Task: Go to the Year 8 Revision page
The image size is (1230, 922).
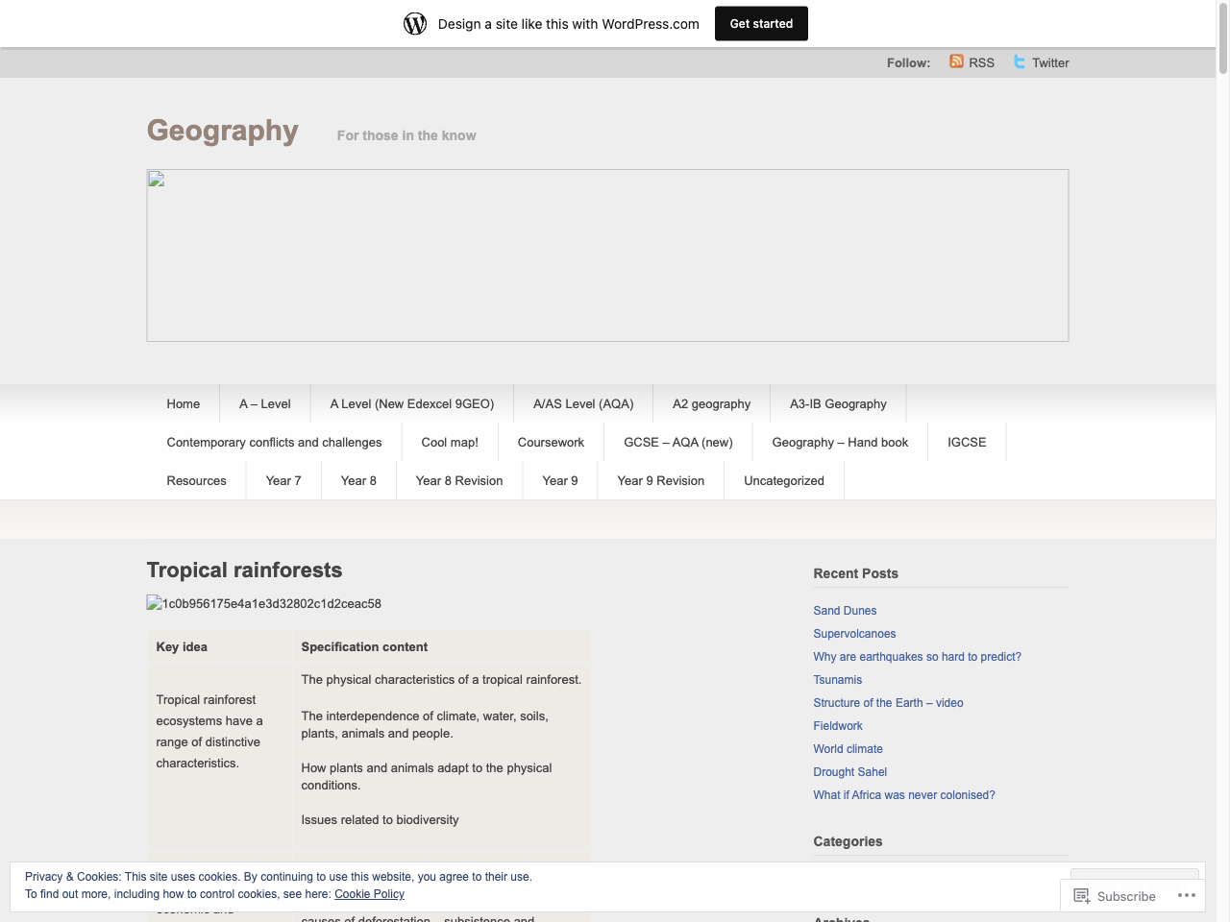Action: point(458,481)
